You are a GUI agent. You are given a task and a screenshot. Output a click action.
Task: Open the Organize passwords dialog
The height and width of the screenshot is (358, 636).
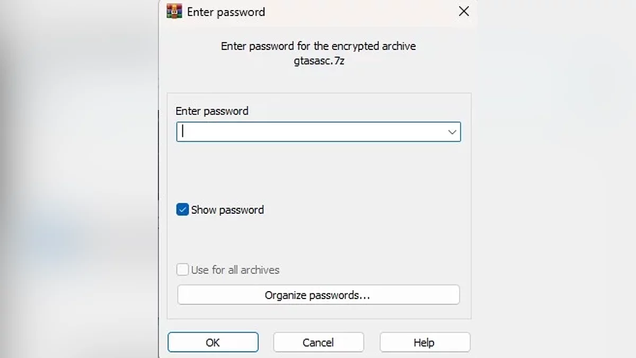pos(318,295)
